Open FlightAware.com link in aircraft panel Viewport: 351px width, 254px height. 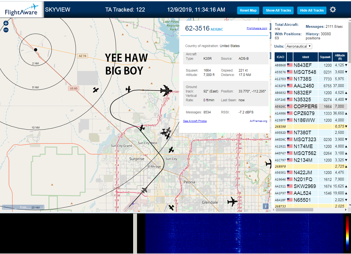pos(257,28)
